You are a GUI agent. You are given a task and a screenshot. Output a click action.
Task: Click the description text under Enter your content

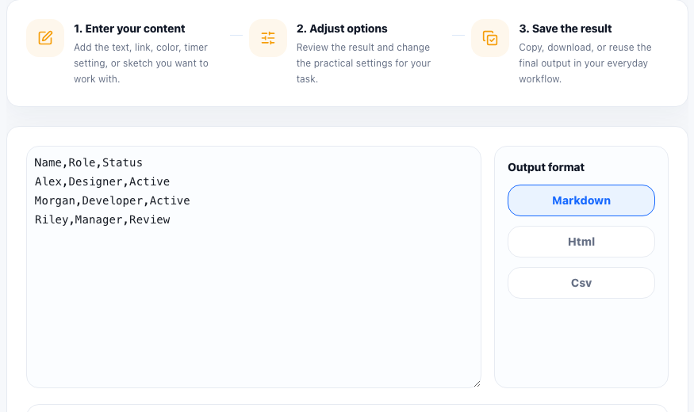click(140, 63)
